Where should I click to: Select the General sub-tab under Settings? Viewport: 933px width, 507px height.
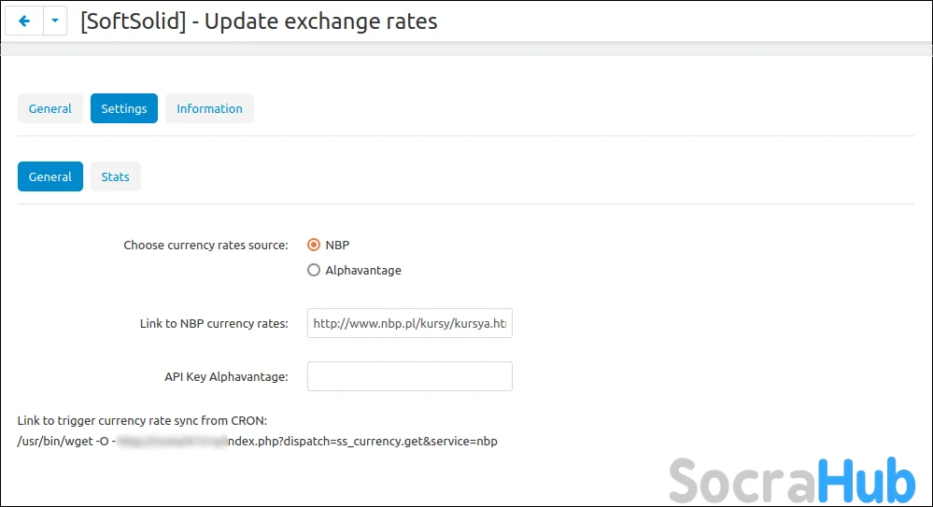[x=50, y=176]
